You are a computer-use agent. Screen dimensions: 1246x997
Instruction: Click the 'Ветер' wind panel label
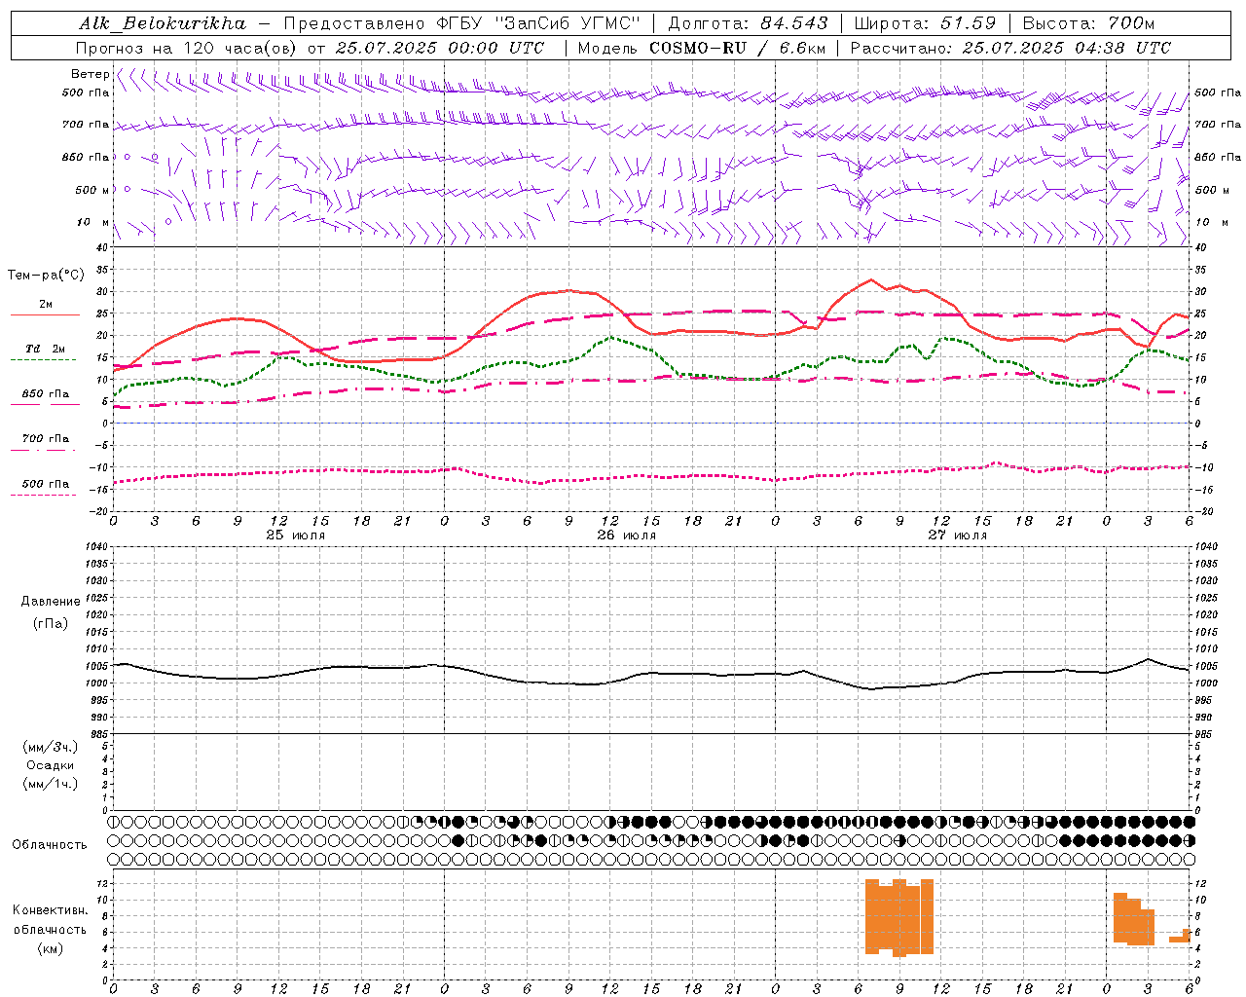89,74
